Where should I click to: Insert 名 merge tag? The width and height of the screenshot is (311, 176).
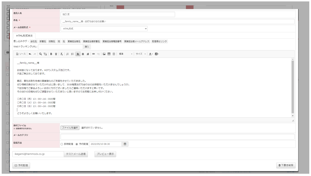[x=64, y=41]
